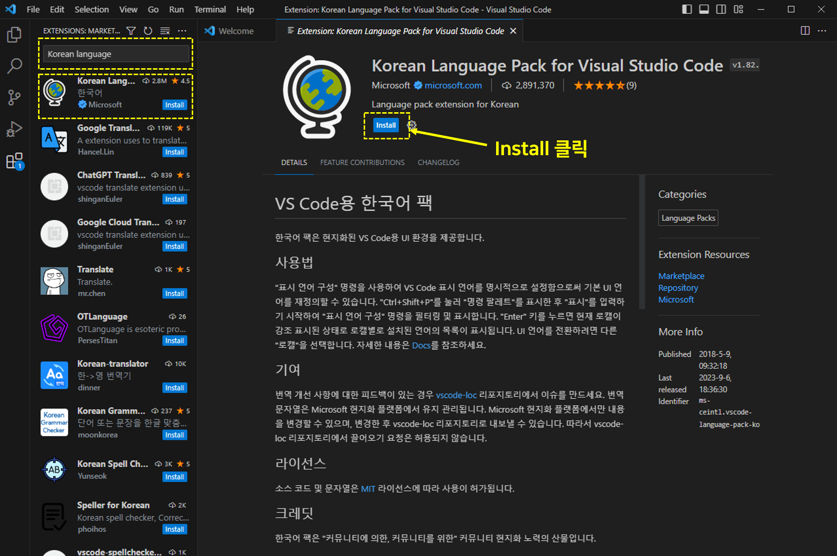Screen dimensions: 837x556
Task: Click the Google Translate extension icon
Action: click(54, 140)
